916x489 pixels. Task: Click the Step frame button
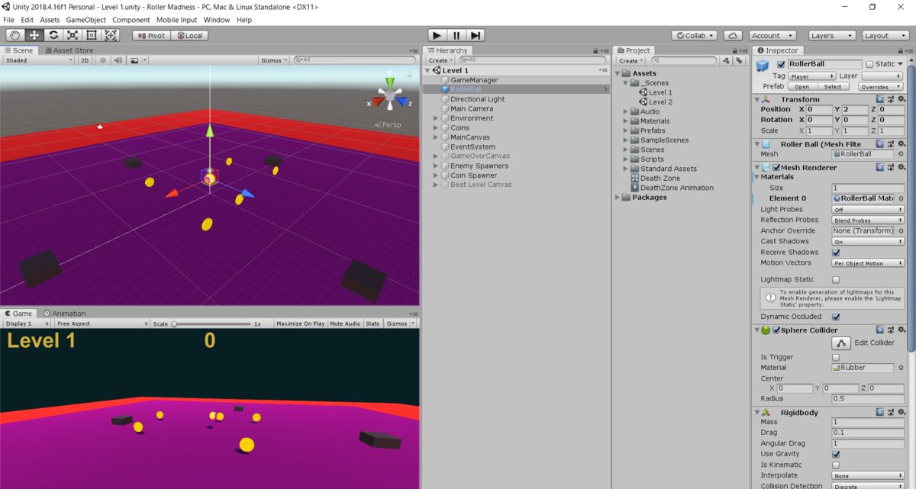[476, 35]
